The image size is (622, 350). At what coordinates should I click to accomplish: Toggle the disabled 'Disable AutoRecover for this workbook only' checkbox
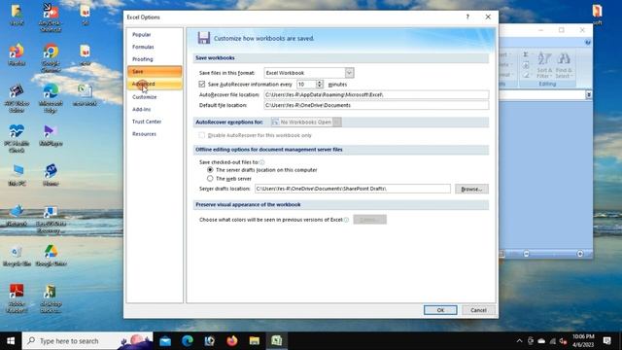click(202, 135)
